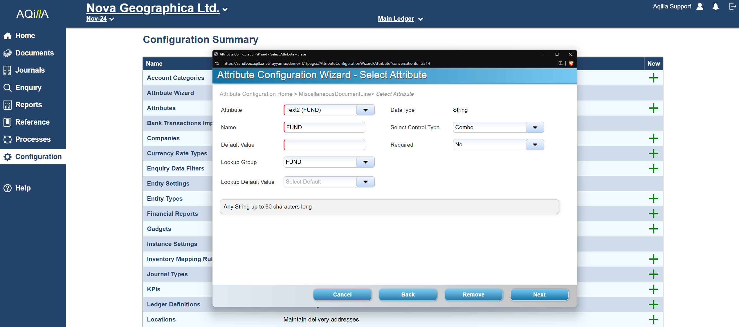Image resolution: width=739 pixels, height=327 pixels.
Task: Open the Required dropdown
Action: pyautogui.click(x=535, y=145)
